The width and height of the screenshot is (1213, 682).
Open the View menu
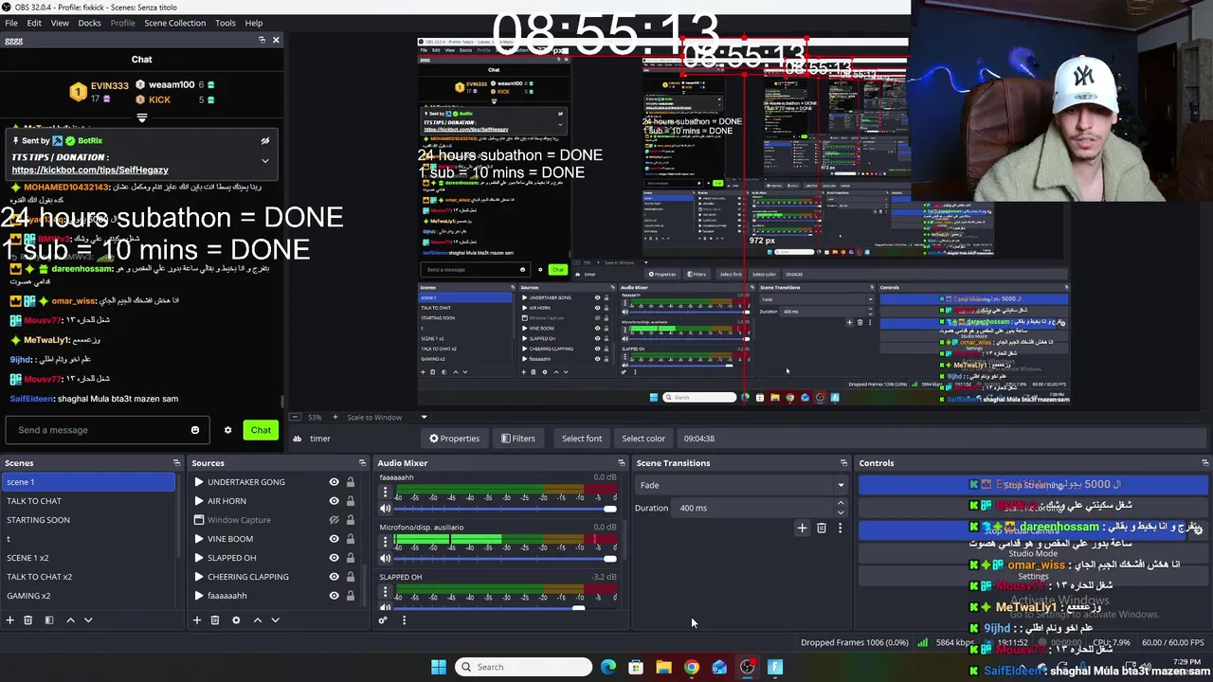[60, 23]
